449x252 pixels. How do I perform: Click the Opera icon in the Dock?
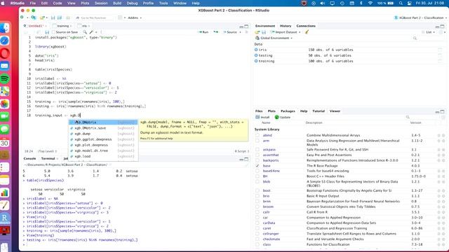[5, 53]
